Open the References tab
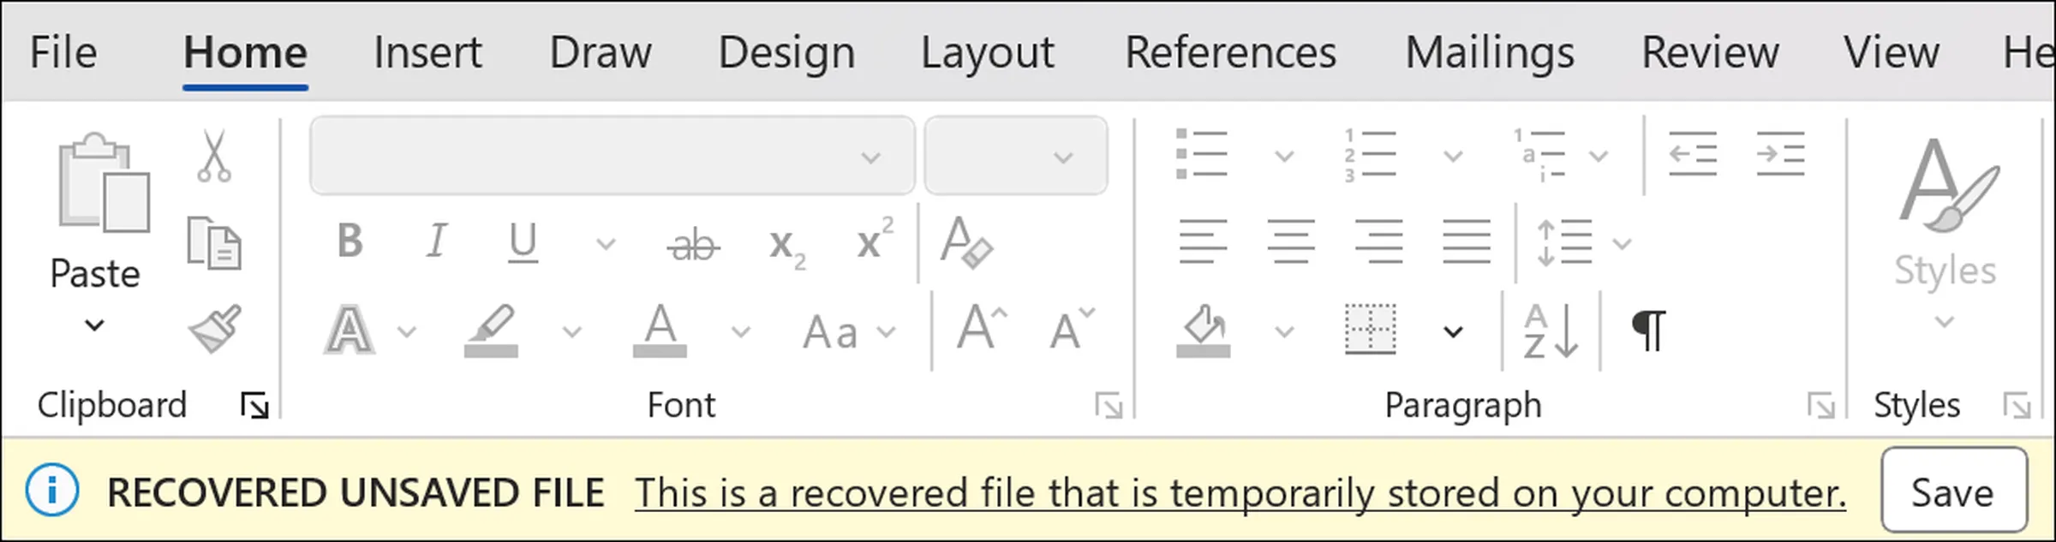Screen dimensions: 2056x542 coord(1230,52)
